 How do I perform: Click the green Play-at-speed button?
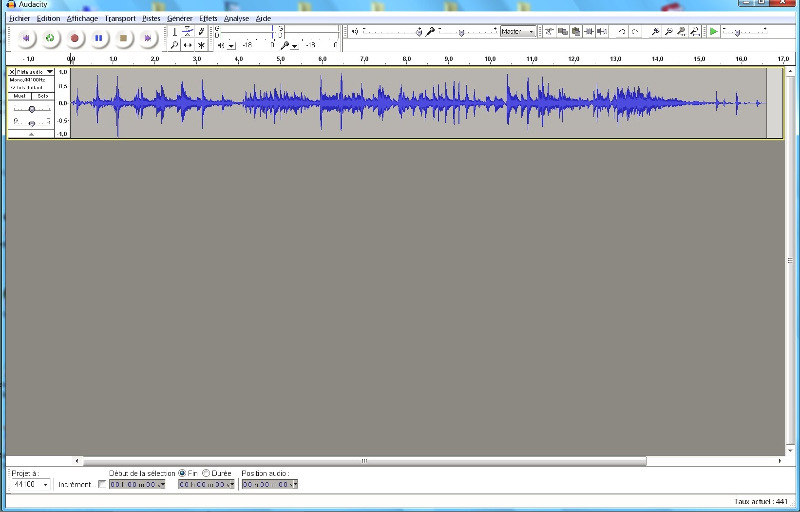pos(714,31)
